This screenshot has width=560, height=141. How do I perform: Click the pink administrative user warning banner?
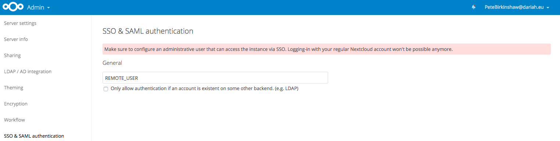click(326, 49)
